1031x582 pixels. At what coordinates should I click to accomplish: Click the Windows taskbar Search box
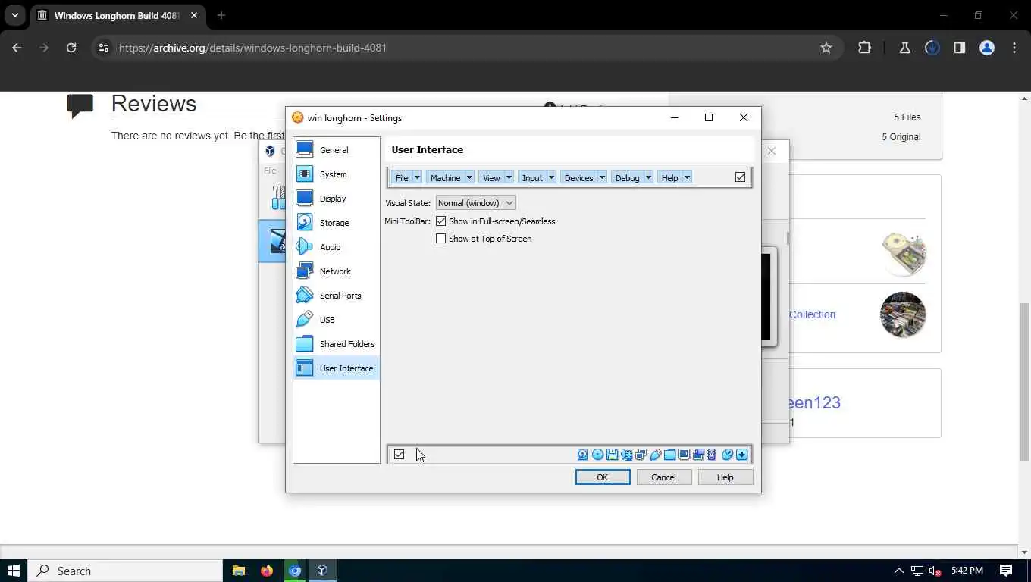coord(125,571)
